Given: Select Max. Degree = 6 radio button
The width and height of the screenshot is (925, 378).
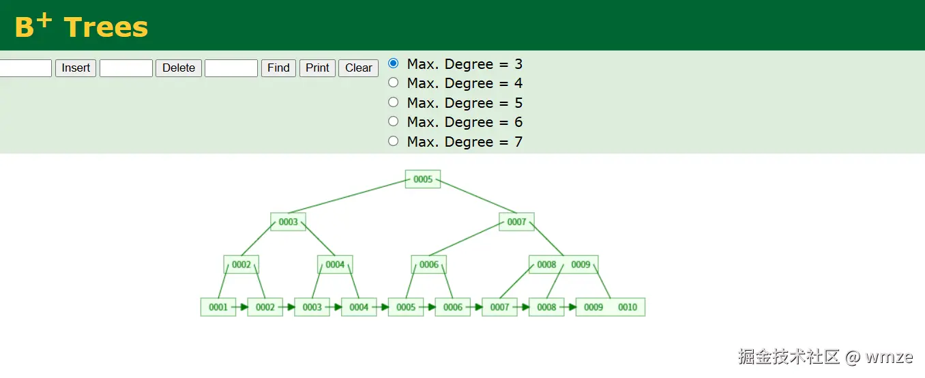Looking at the screenshot, I should click(393, 121).
